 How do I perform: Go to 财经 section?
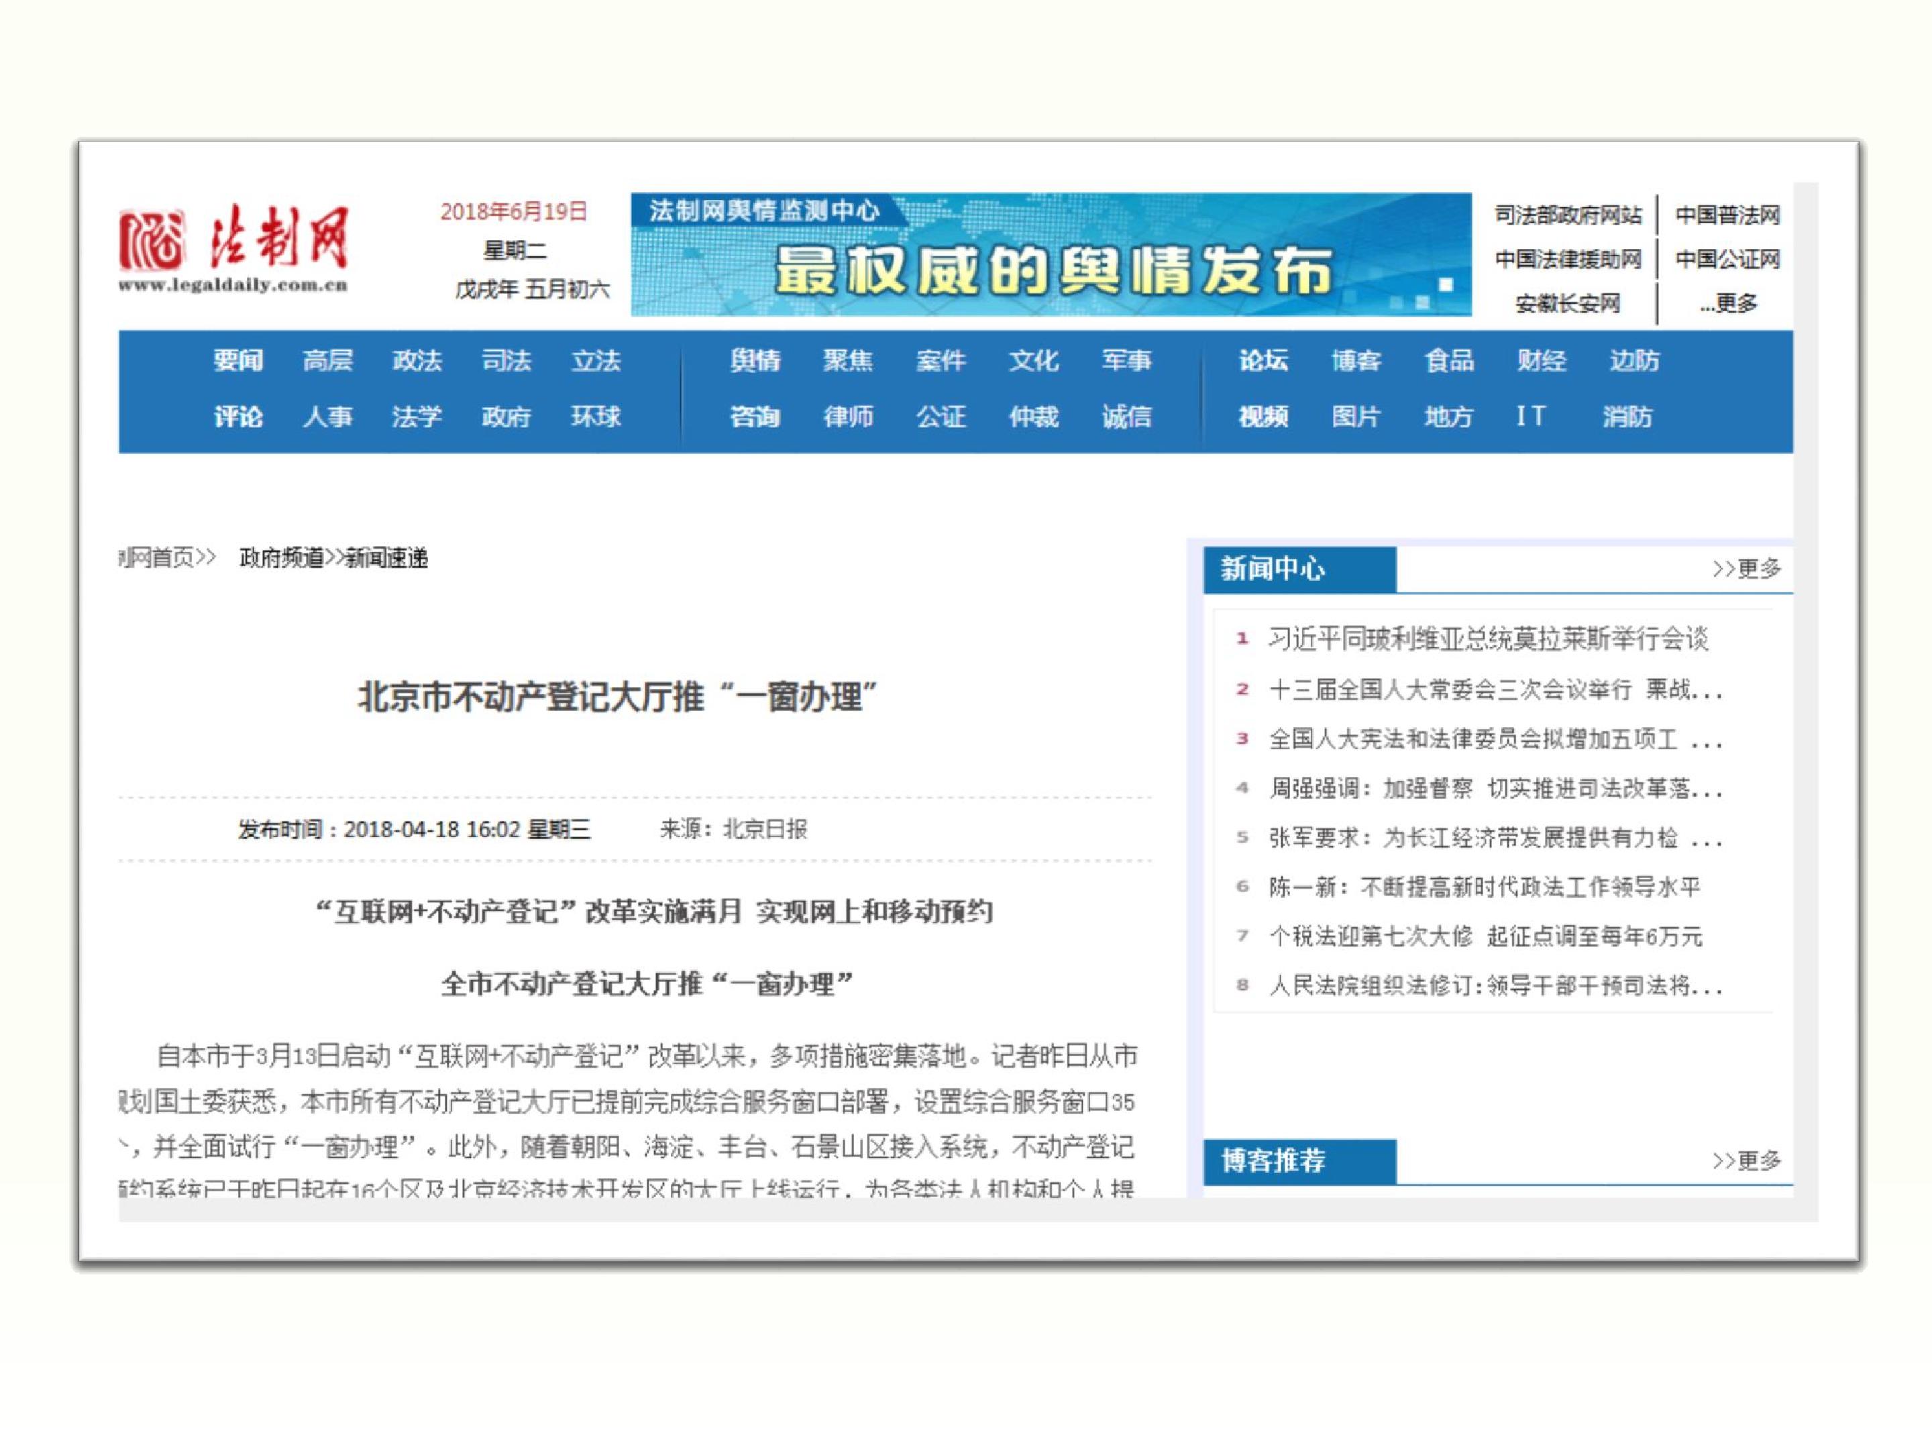click(x=1542, y=360)
